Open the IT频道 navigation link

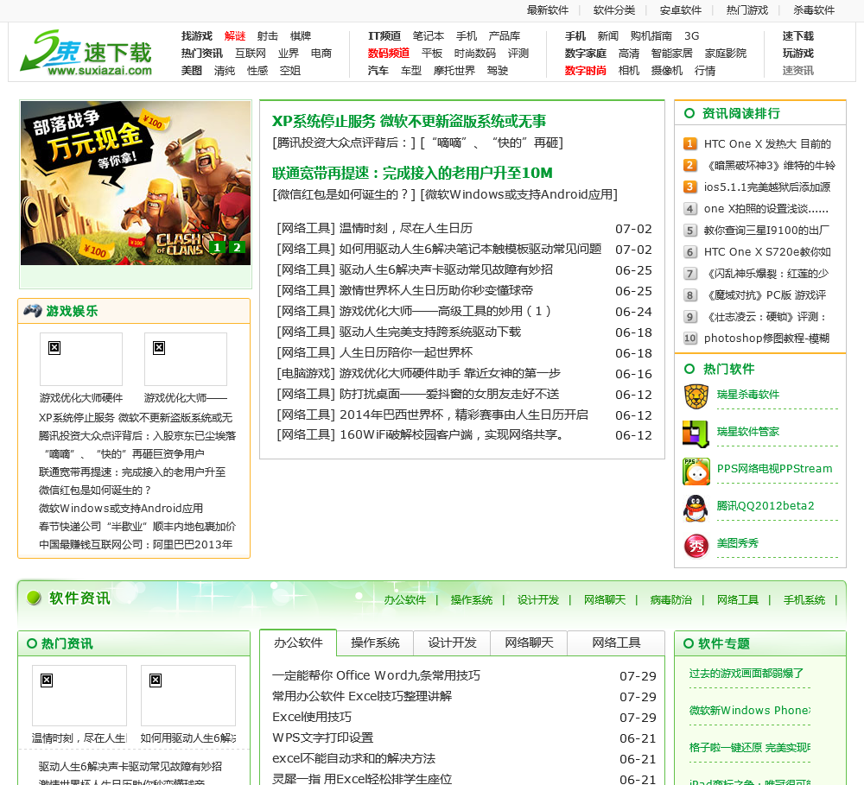coord(384,35)
